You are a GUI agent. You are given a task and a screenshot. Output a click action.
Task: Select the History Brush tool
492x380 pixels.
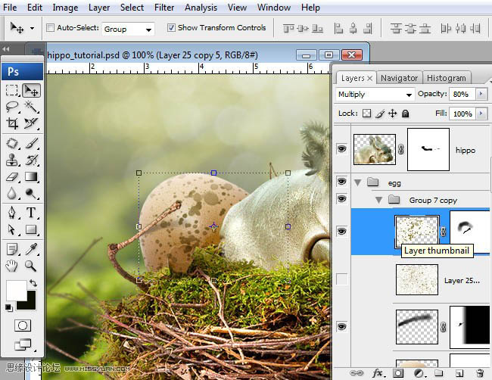coord(31,160)
